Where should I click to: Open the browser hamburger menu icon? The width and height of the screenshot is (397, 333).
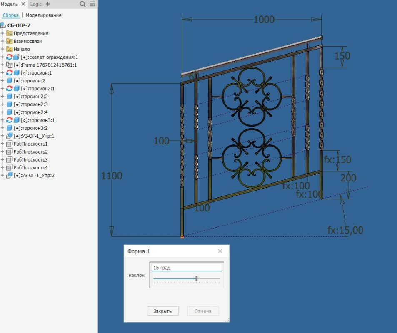[92, 4]
